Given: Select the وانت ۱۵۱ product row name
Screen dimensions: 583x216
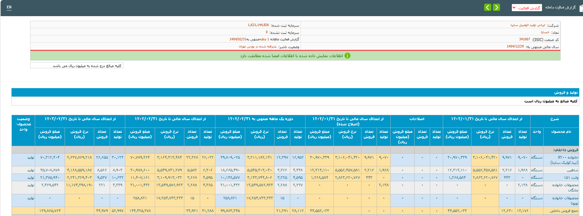Looking at the screenshot, I should (x=571, y=178).
